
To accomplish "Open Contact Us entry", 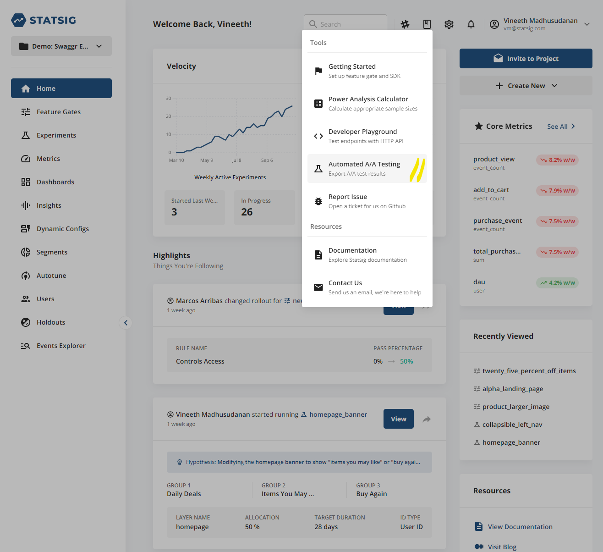I will point(367,287).
